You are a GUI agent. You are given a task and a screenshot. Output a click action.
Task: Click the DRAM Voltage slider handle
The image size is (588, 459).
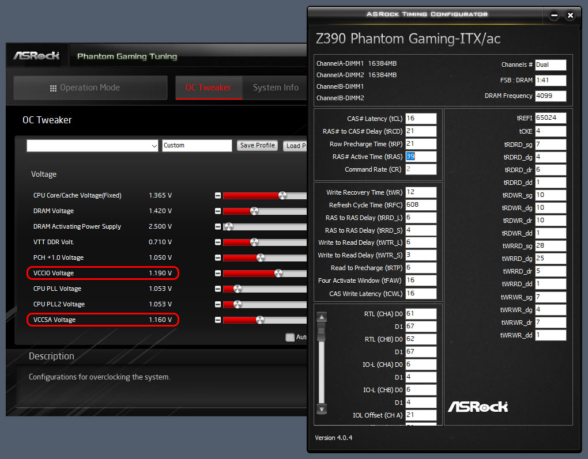tap(254, 211)
